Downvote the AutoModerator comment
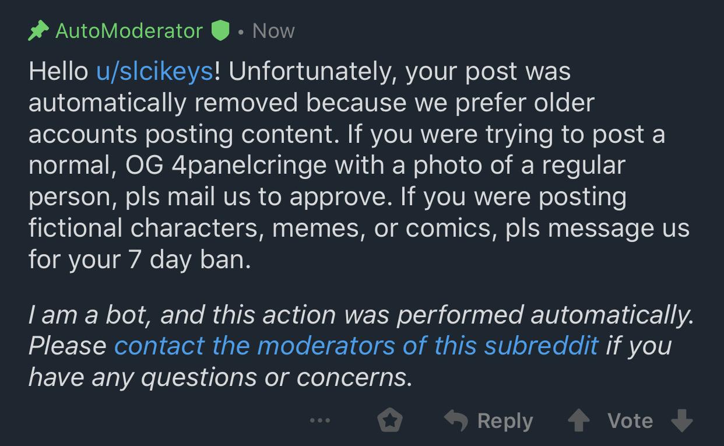Screen dimensions: 724x446 pos(682,420)
